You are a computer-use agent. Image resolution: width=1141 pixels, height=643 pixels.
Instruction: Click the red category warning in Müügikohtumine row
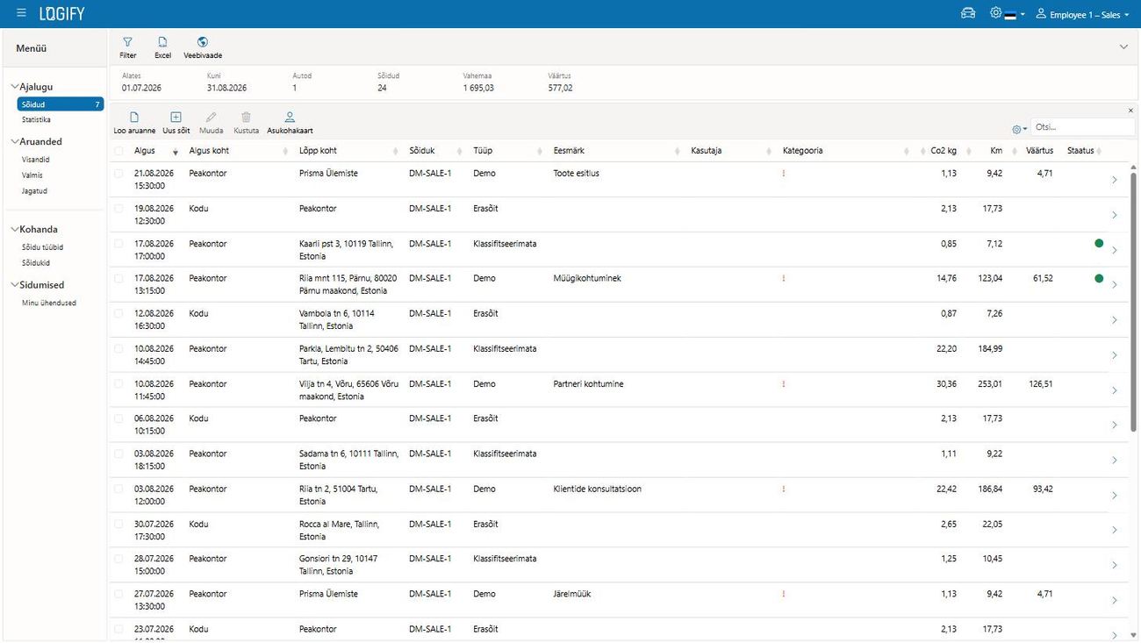[x=783, y=278]
